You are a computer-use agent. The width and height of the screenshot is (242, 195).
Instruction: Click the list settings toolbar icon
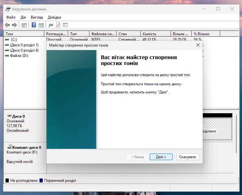tap(65, 25)
